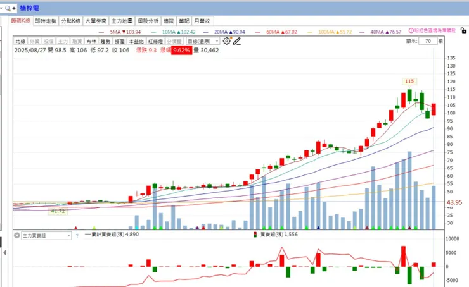Click the 115 high price label
The image size is (469, 287).
[409, 81]
